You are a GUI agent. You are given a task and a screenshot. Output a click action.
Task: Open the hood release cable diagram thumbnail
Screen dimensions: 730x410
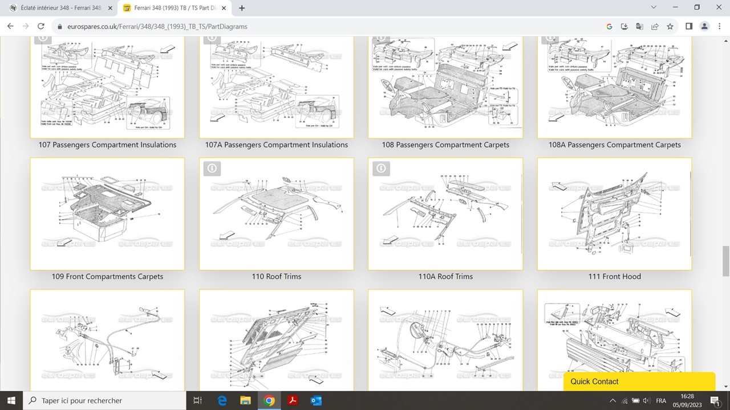[107, 340]
